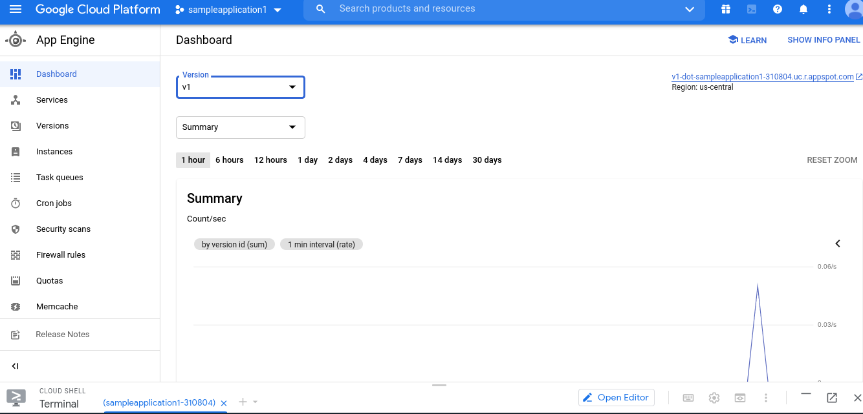
Task: Open Versions in the sidebar
Action: tap(80, 126)
